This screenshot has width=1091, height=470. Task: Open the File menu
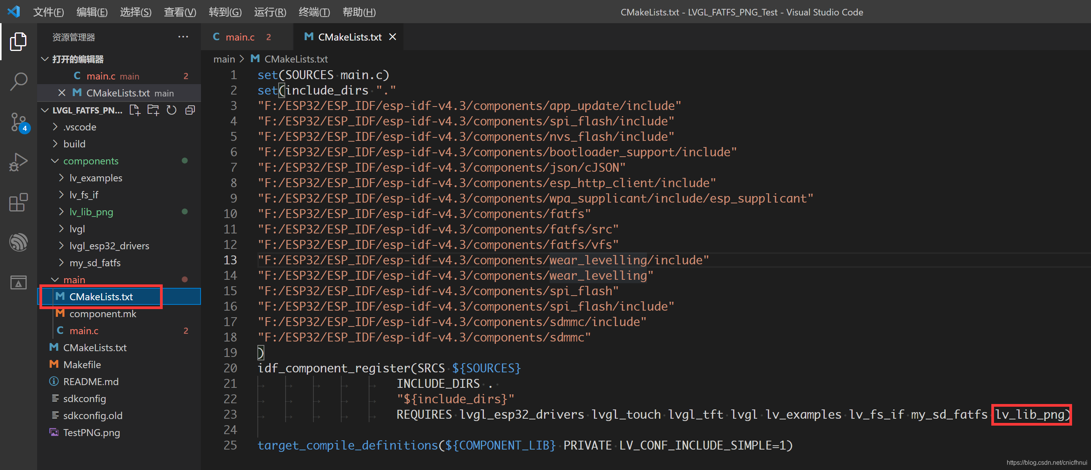pyautogui.click(x=48, y=12)
